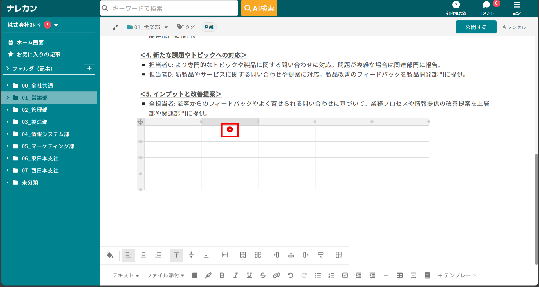Select the checklist insertion icon
539x287 pixels.
(345, 275)
